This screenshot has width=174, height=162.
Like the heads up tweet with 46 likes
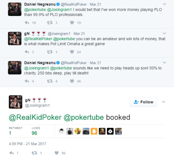click(x=72, y=81)
